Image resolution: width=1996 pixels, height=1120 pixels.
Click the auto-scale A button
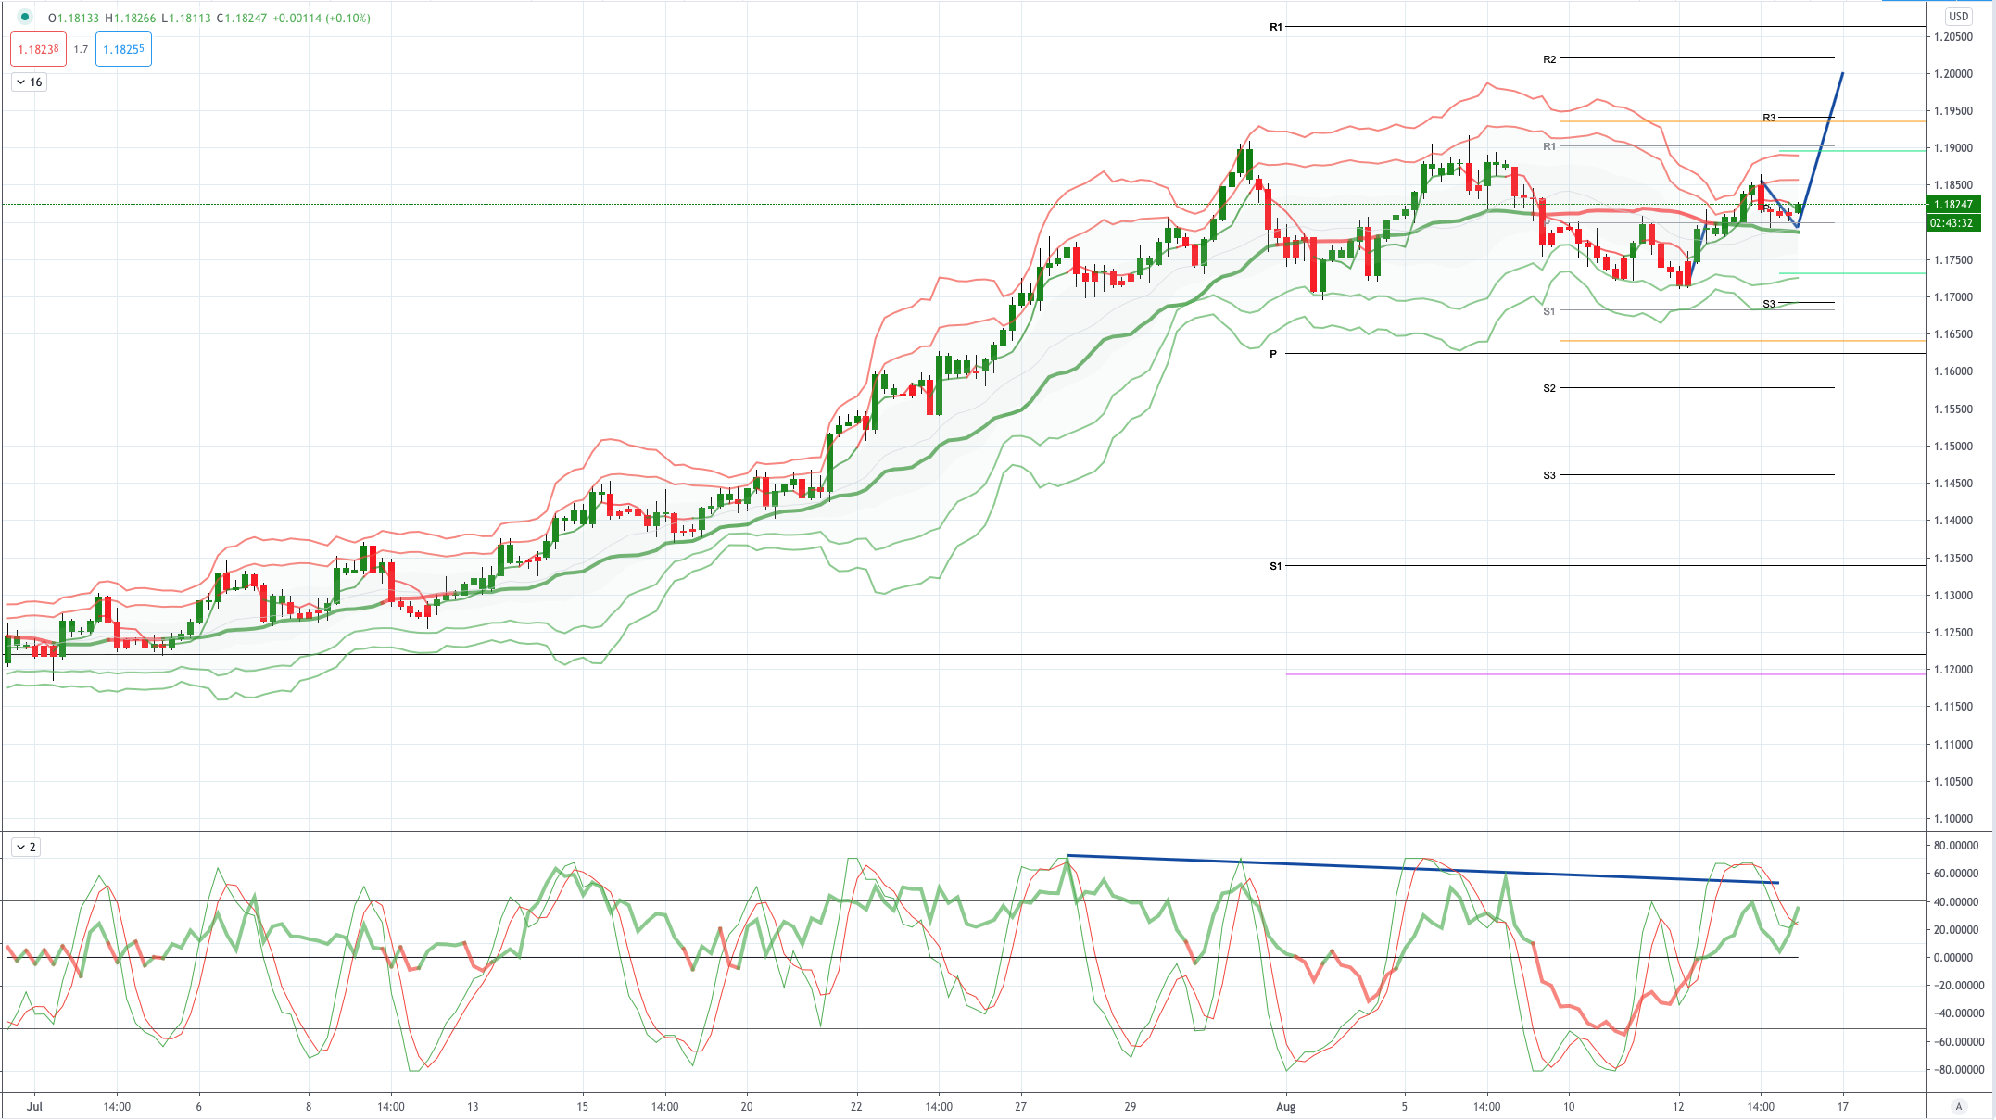coord(1958,1106)
